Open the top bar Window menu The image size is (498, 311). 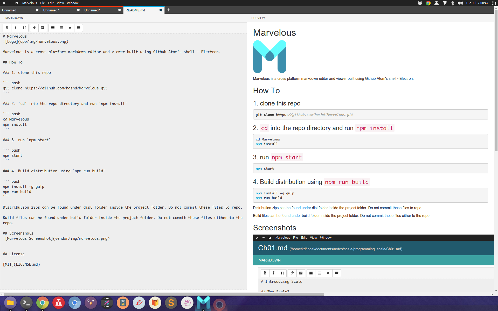[x=73, y=3]
